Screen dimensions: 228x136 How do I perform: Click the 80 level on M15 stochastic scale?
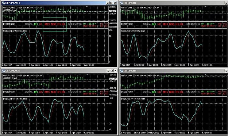111,36
